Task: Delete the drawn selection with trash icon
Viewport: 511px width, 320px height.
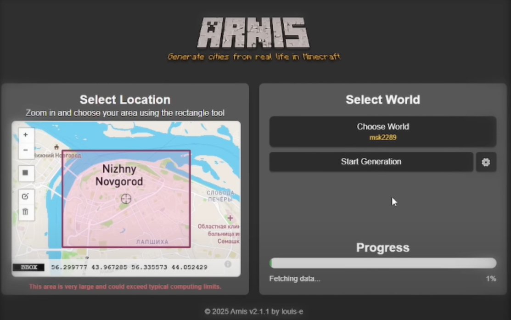Action: coord(26,212)
